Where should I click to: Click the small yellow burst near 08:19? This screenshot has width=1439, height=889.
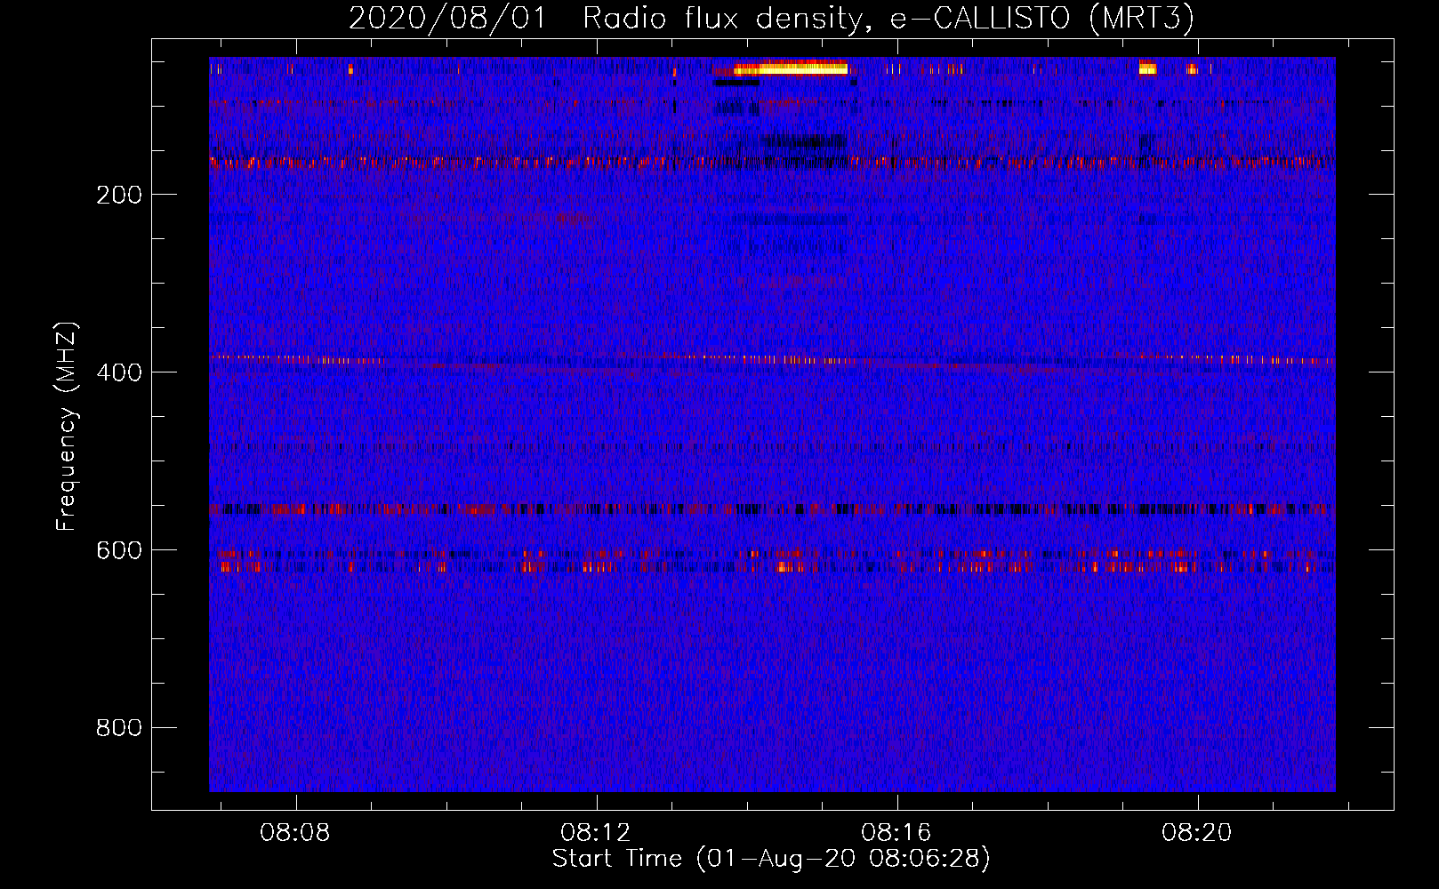click(1148, 68)
